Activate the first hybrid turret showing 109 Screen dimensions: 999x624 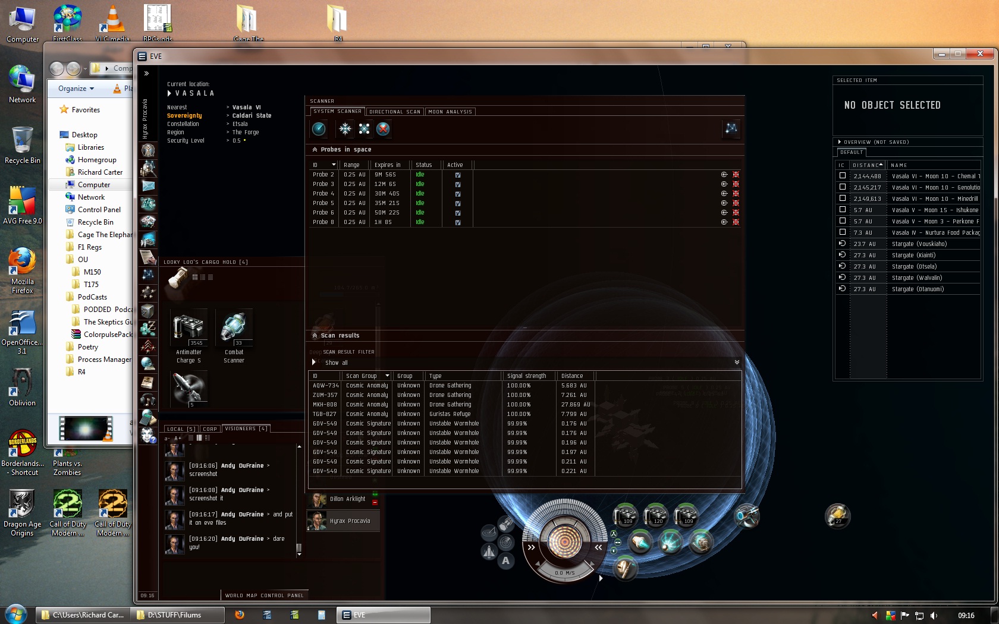[x=626, y=515]
